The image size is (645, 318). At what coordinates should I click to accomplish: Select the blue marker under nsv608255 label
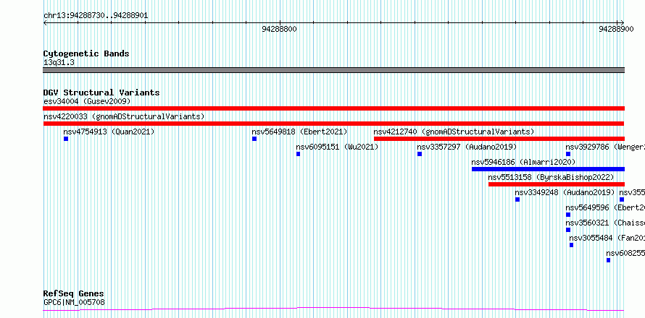point(608,260)
